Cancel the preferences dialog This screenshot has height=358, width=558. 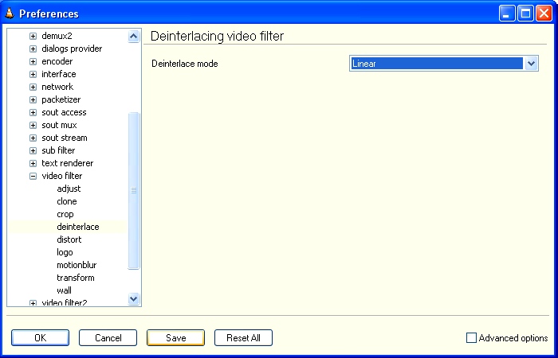(108, 338)
